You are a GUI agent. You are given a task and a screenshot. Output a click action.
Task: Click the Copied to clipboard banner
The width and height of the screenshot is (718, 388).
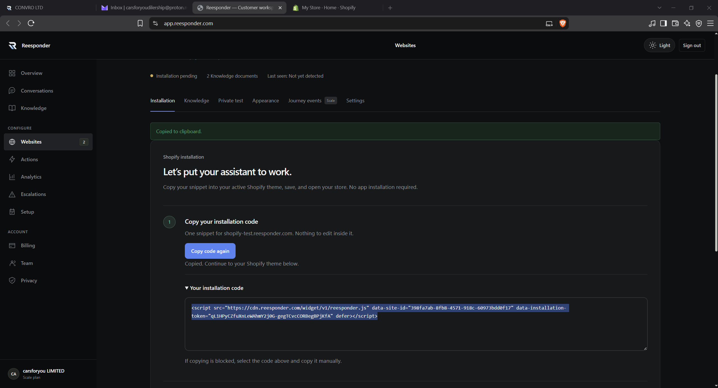[x=405, y=131]
